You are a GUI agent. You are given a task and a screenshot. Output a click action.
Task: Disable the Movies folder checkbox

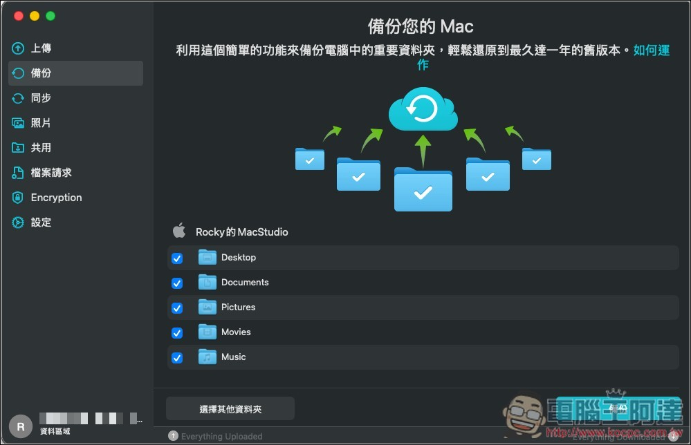point(177,333)
